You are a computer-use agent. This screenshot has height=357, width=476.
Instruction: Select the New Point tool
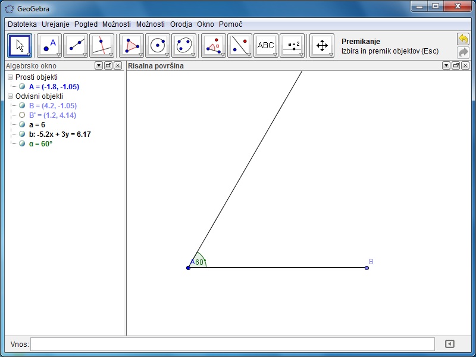49,45
